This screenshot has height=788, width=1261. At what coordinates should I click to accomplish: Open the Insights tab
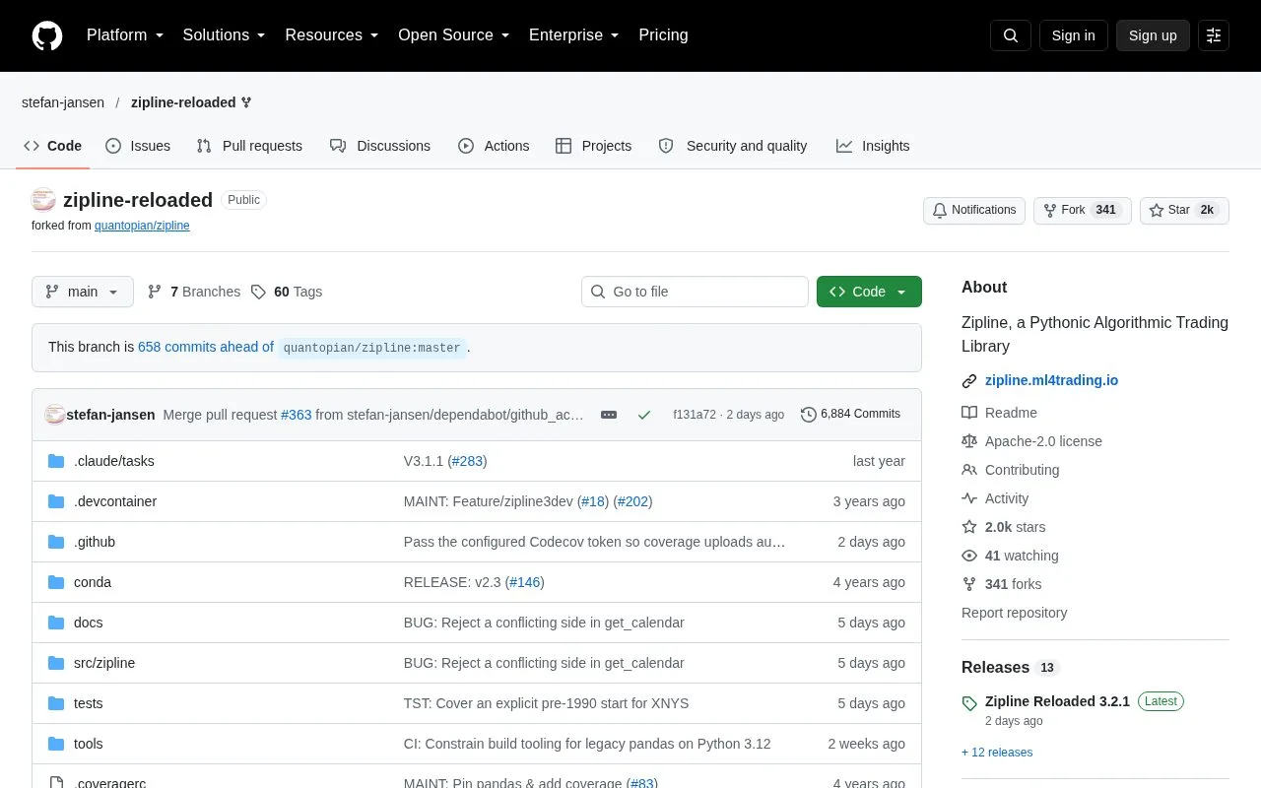pyautogui.click(x=873, y=146)
